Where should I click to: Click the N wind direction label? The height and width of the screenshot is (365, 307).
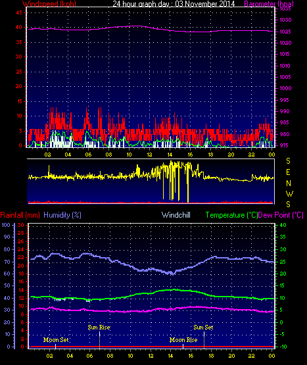point(289,183)
